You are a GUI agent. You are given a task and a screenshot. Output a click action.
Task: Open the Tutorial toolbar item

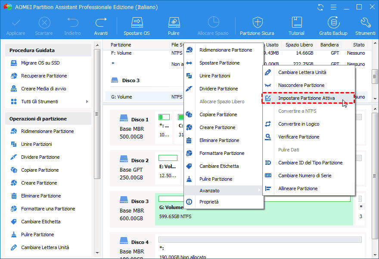click(x=297, y=26)
